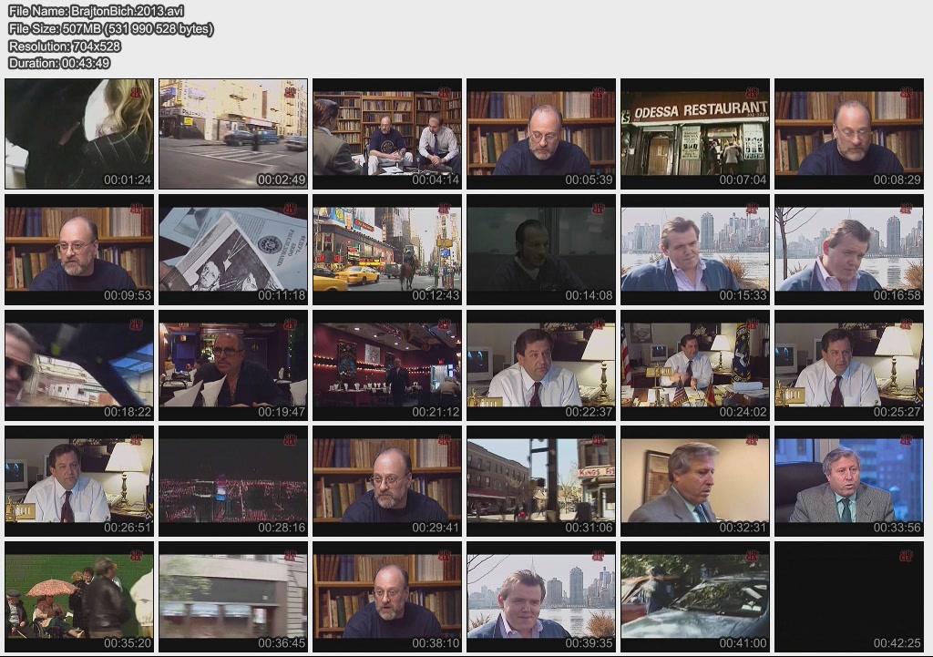Select the office desk with flags frame at 00:24:02
The image size is (933, 657).
point(695,364)
